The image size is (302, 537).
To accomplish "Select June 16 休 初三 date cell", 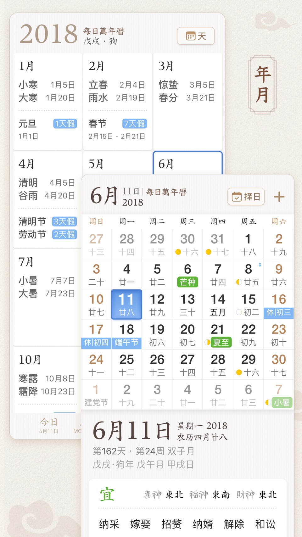I will click(279, 304).
